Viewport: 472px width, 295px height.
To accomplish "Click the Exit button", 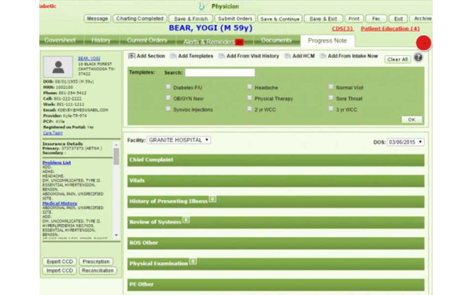I will point(398,19).
